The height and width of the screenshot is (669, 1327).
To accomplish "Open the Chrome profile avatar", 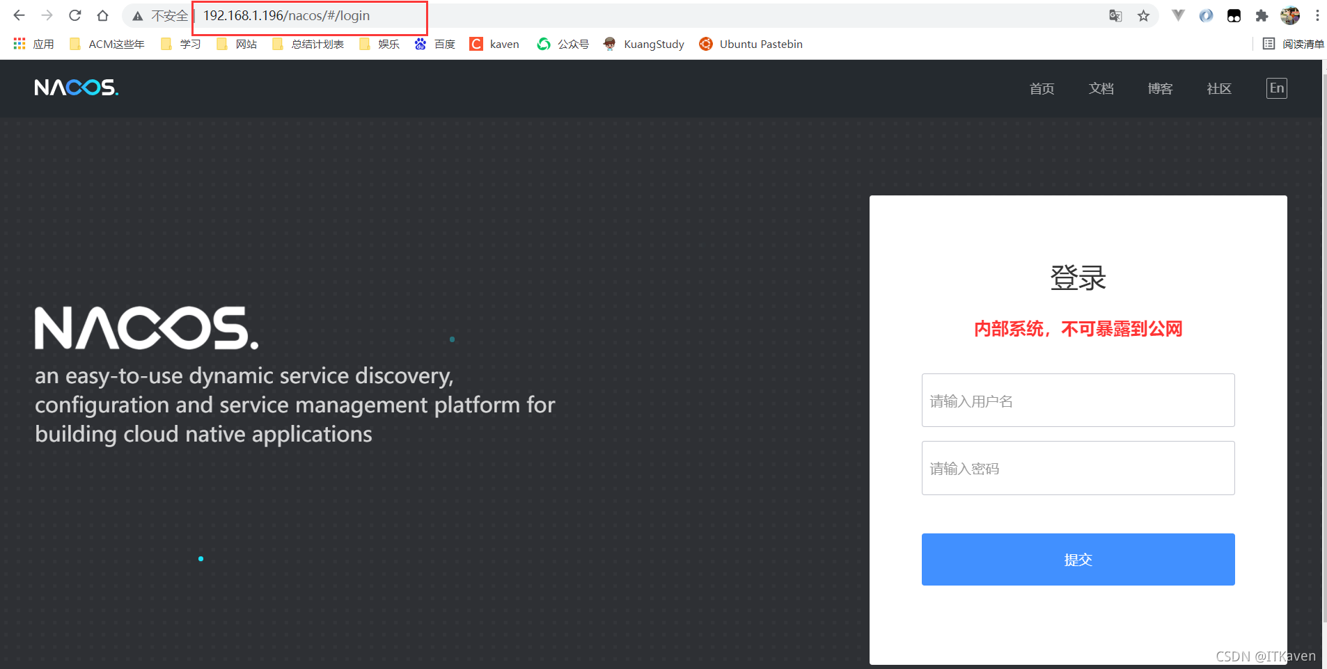I will pos(1290,15).
